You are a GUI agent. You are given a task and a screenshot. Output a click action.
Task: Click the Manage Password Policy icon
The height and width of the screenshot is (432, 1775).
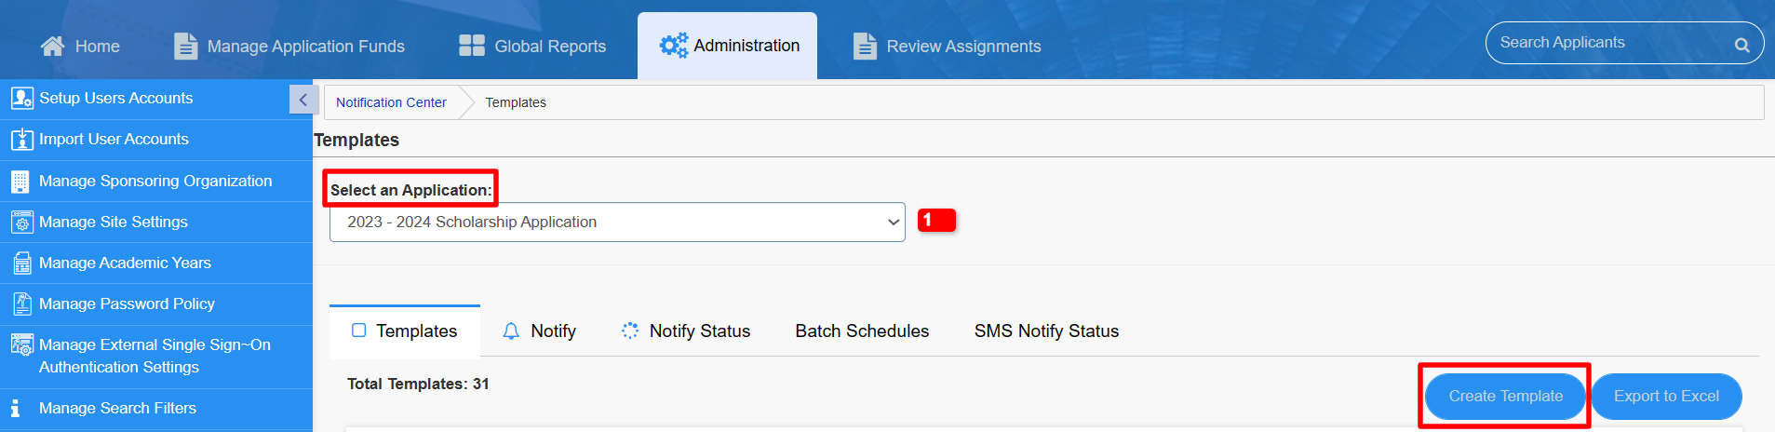pyautogui.click(x=21, y=304)
